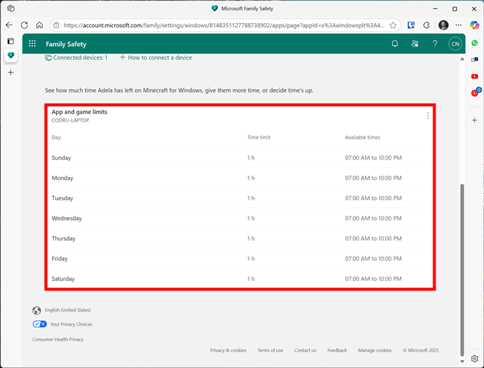The height and width of the screenshot is (368, 484).
Task: Open Family Safety help
Action: pos(435,44)
